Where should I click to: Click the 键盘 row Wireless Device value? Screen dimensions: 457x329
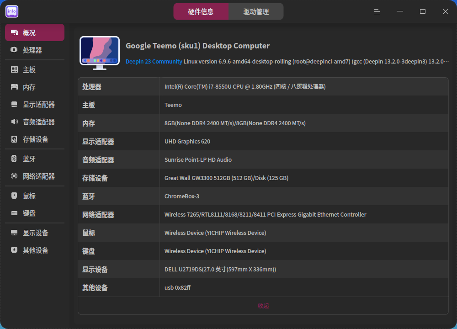click(215, 251)
